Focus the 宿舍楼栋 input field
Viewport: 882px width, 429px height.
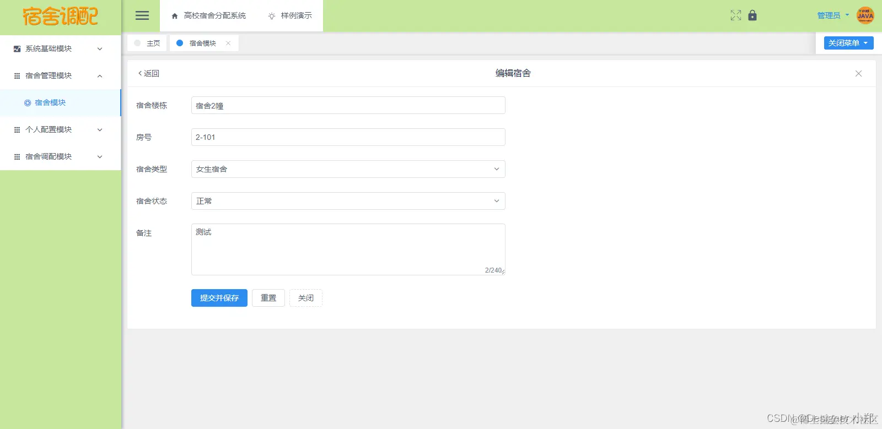click(x=348, y=105)
